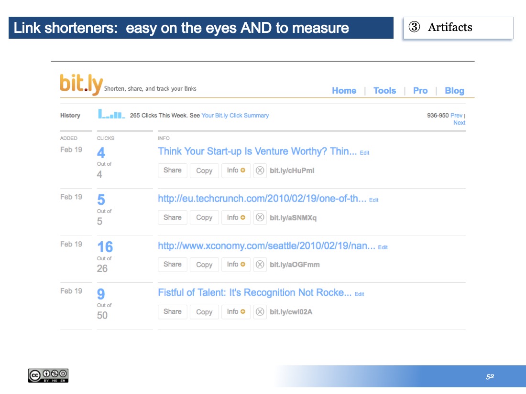Click the slide number 52
The image size is (526, 394).
(490, 377)
